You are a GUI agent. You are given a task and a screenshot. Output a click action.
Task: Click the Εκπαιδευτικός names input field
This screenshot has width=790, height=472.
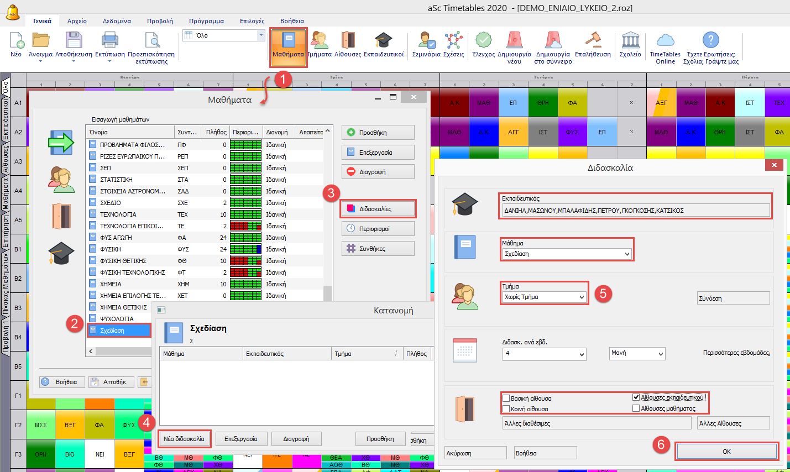pyautogui.click(x=636, y=211)
